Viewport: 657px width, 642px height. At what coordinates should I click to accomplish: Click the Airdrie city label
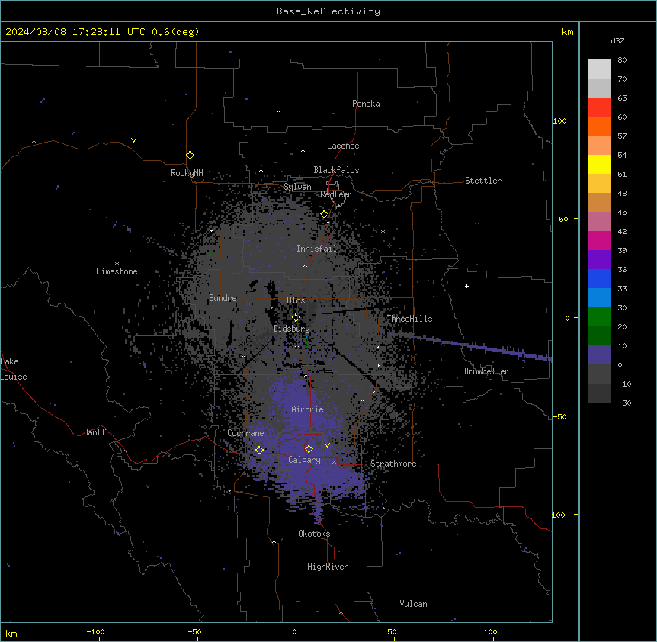point(307,409)
